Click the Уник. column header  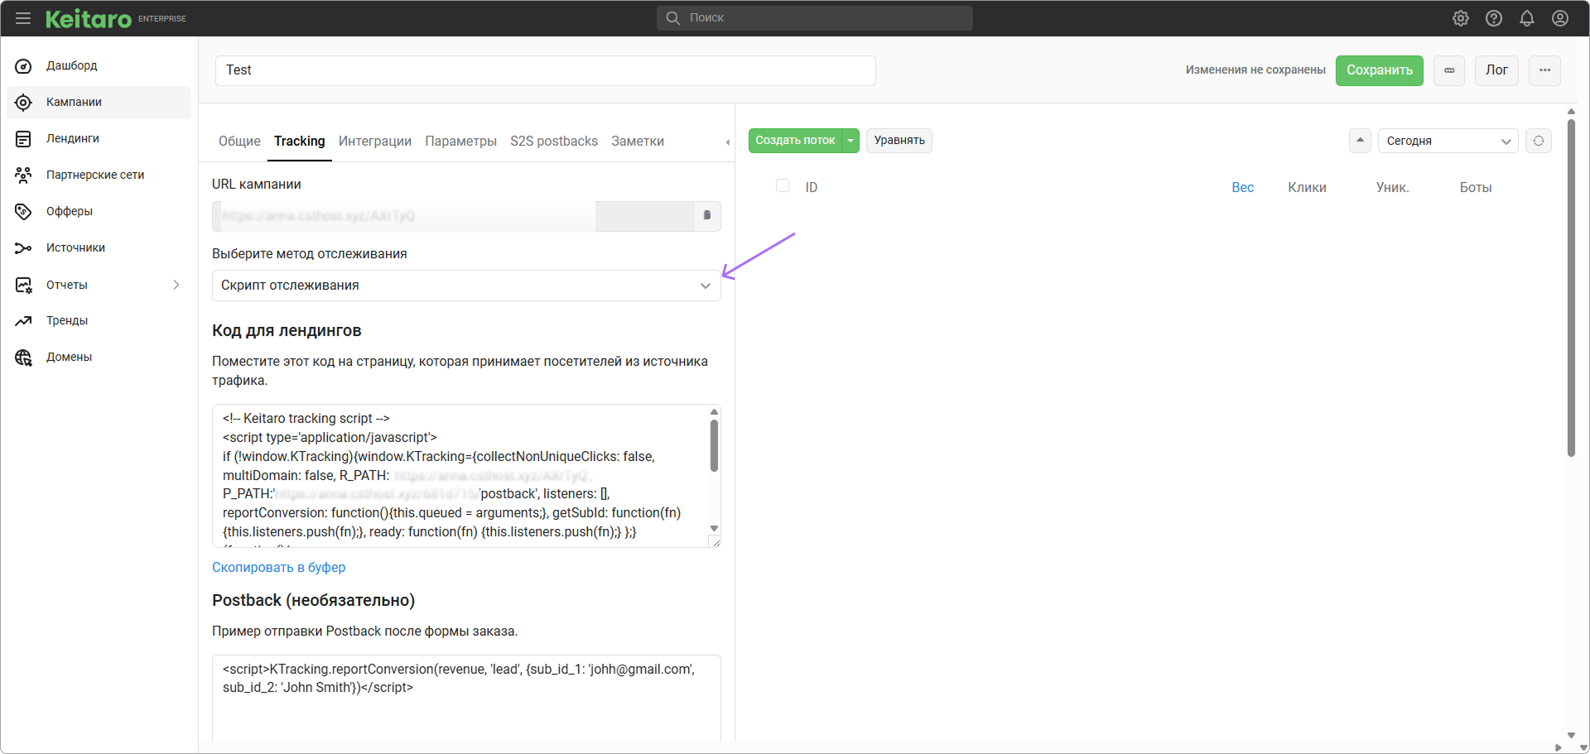[x=1392, y=188]
